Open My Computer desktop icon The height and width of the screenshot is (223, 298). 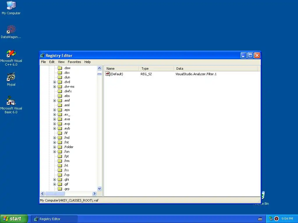11,8
